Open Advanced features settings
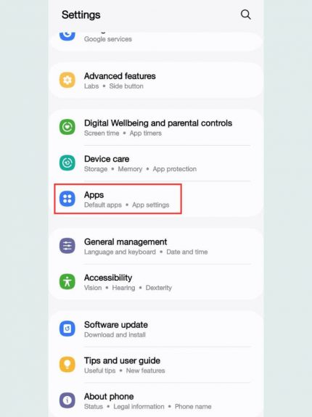The image size is (312, 417). pyautogui.click(x=156, y=80)
